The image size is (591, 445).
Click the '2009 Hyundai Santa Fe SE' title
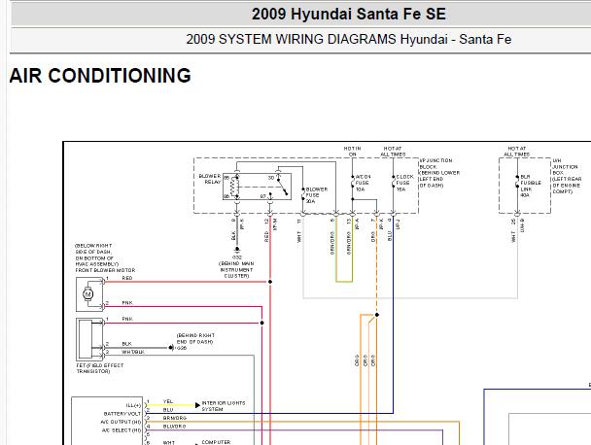tap(349, 15)
